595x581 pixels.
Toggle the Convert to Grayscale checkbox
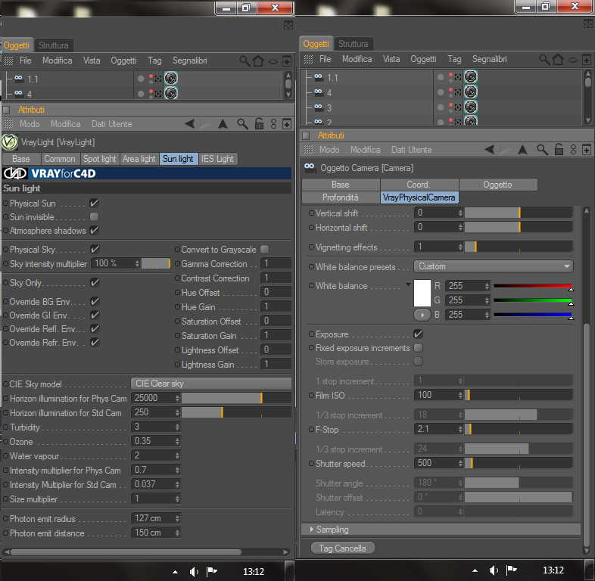click(265, 250)
